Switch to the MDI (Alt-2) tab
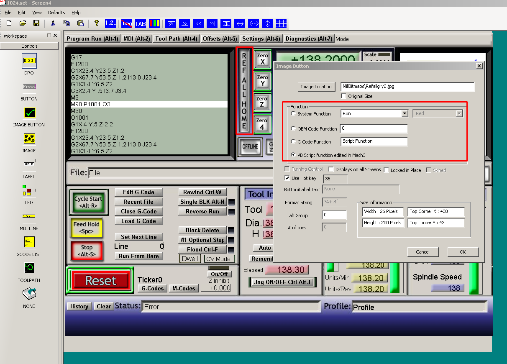This screenshot has height=364, width=507. (136, 38)
